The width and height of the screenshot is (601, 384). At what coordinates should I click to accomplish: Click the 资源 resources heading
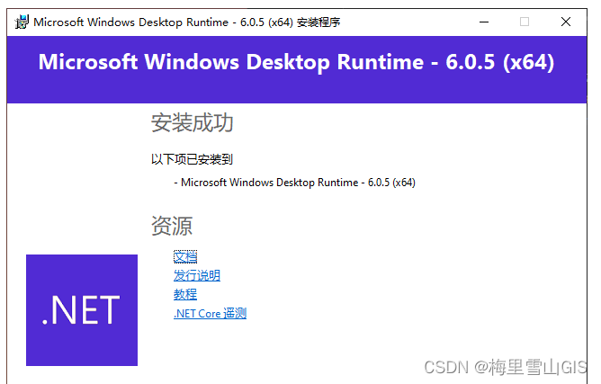click(172, 226)
